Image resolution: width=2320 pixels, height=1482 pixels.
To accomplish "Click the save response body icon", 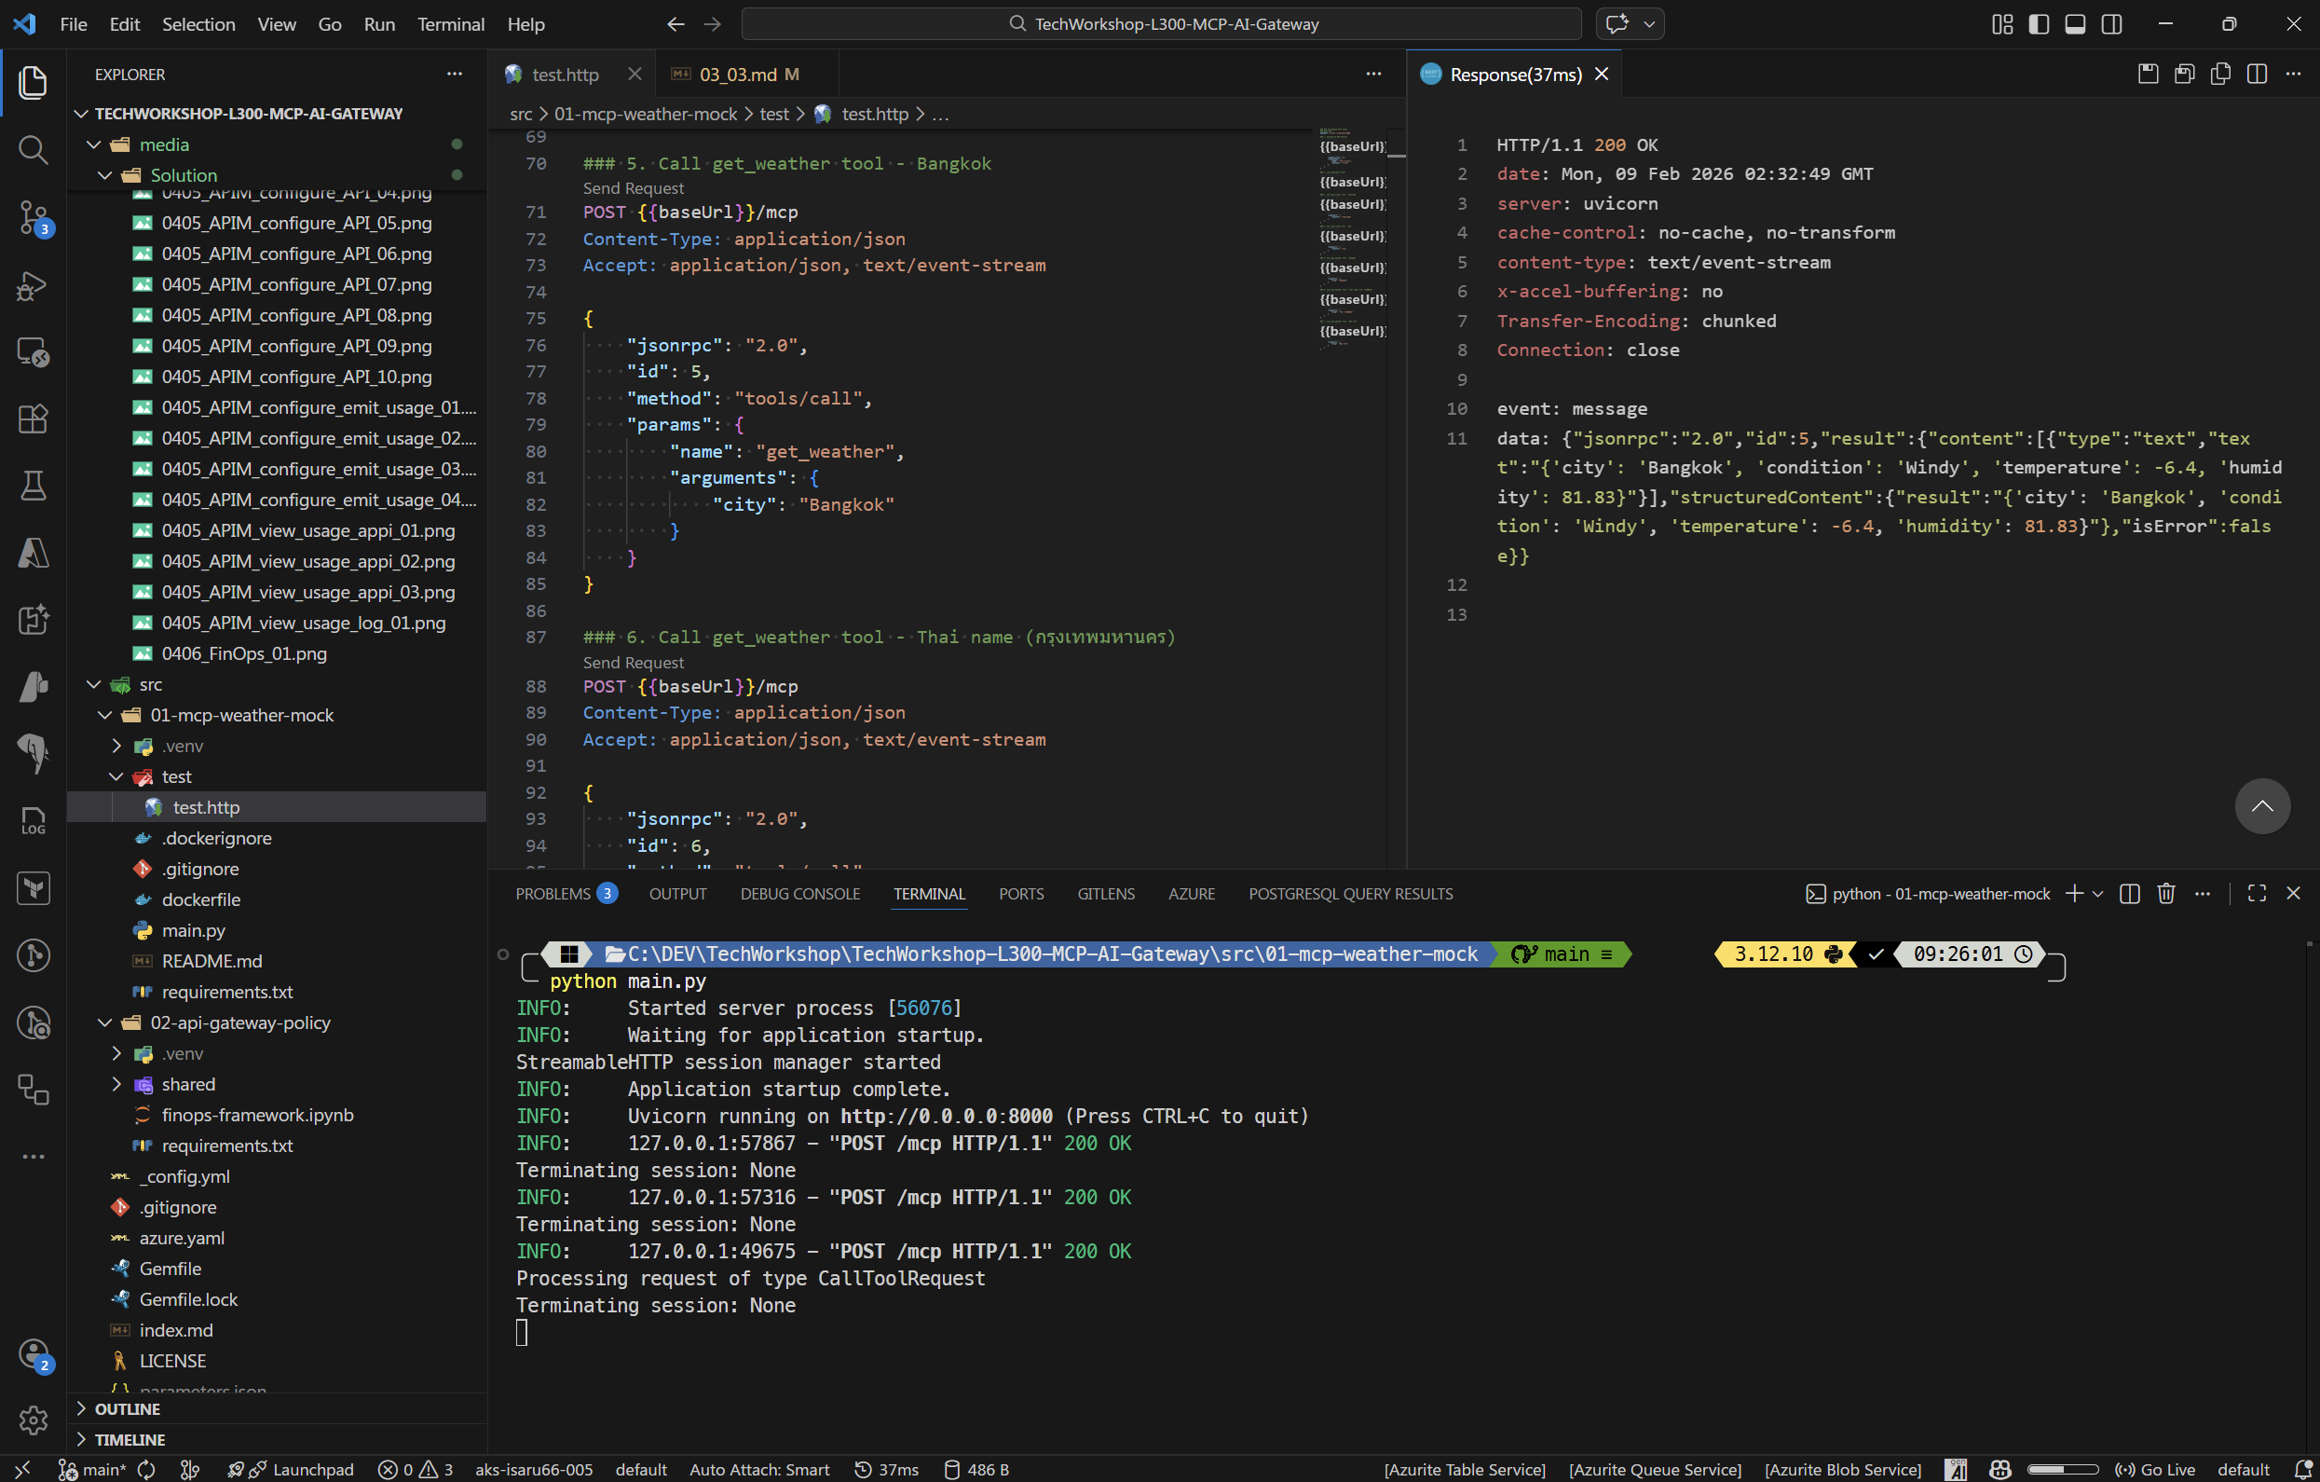I will [x=2184, y=75].
